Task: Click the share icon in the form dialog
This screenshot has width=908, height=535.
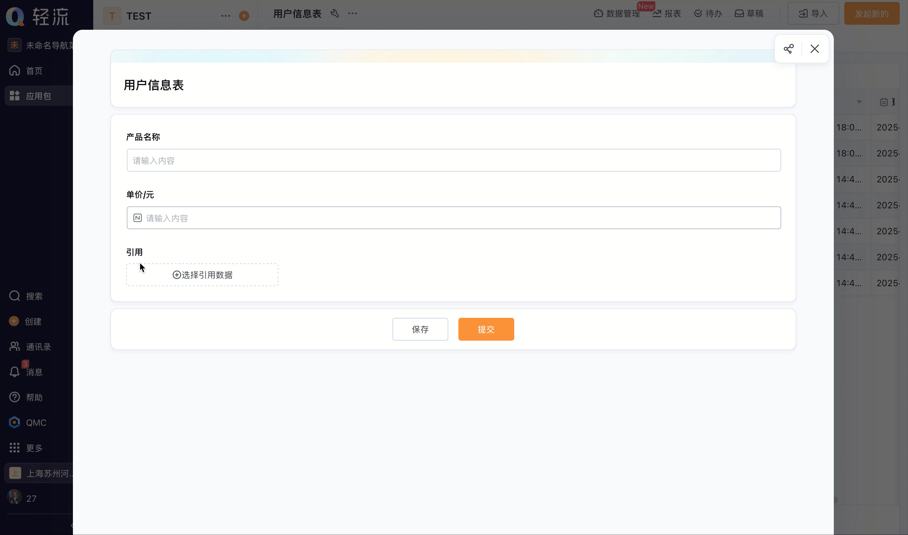Action: pyautogui.click(x=788, y=49)
